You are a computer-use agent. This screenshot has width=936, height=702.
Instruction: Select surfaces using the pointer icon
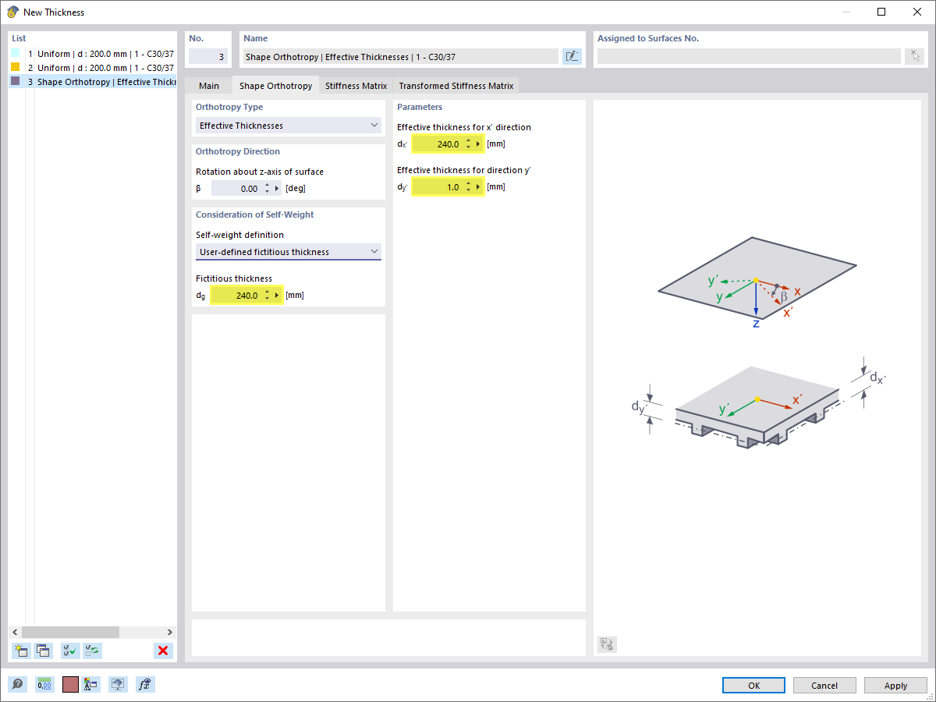pos(914,55)
